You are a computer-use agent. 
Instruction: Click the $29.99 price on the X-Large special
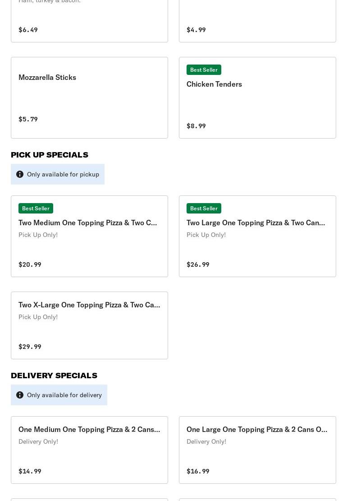[30, 347]
